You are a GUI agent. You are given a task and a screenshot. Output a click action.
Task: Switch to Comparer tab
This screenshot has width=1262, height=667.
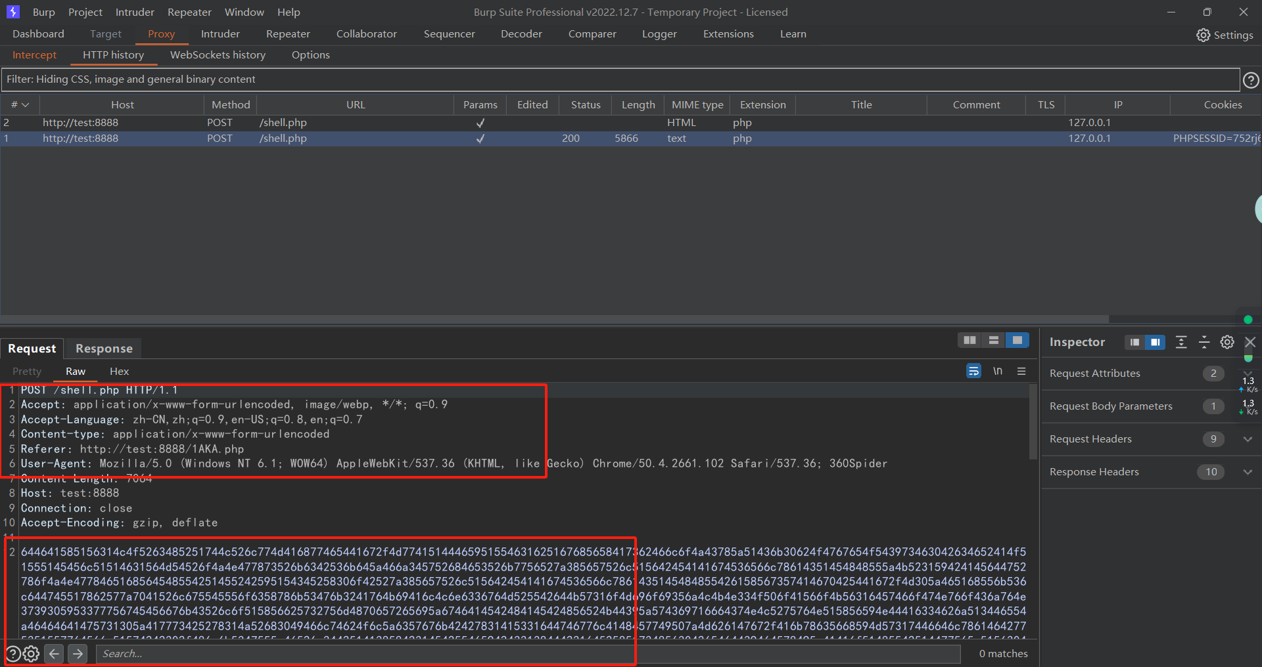pos(592,34)
